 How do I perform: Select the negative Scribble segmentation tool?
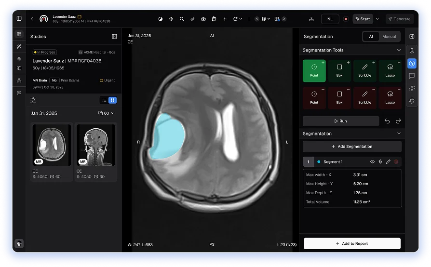coord(364,97)
